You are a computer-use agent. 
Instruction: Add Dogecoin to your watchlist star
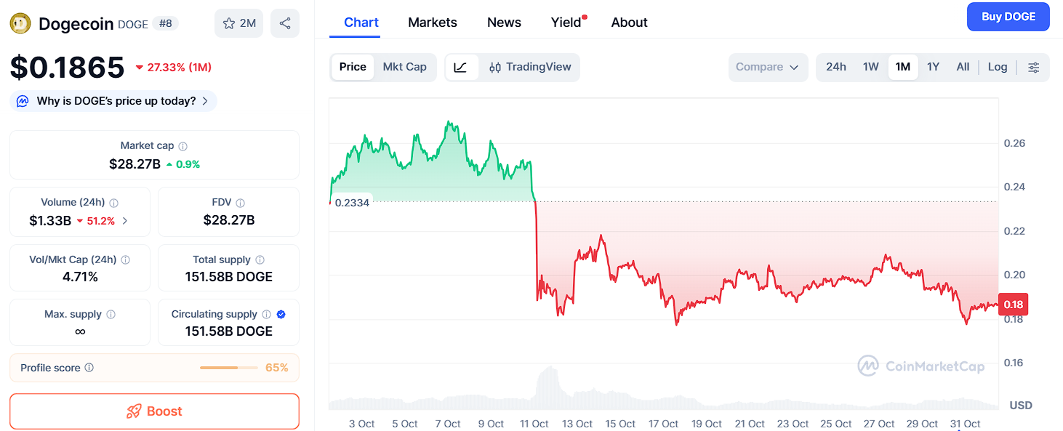tap(230, 23)
